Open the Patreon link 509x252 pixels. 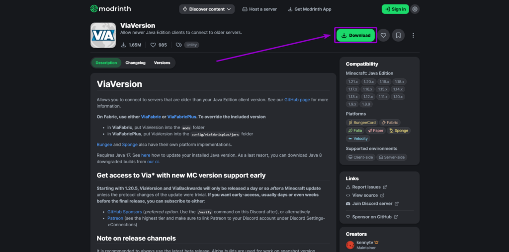pos(115,218)
